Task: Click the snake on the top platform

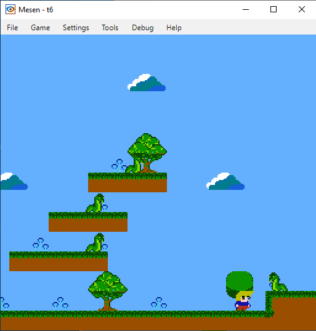Action: 134,166
